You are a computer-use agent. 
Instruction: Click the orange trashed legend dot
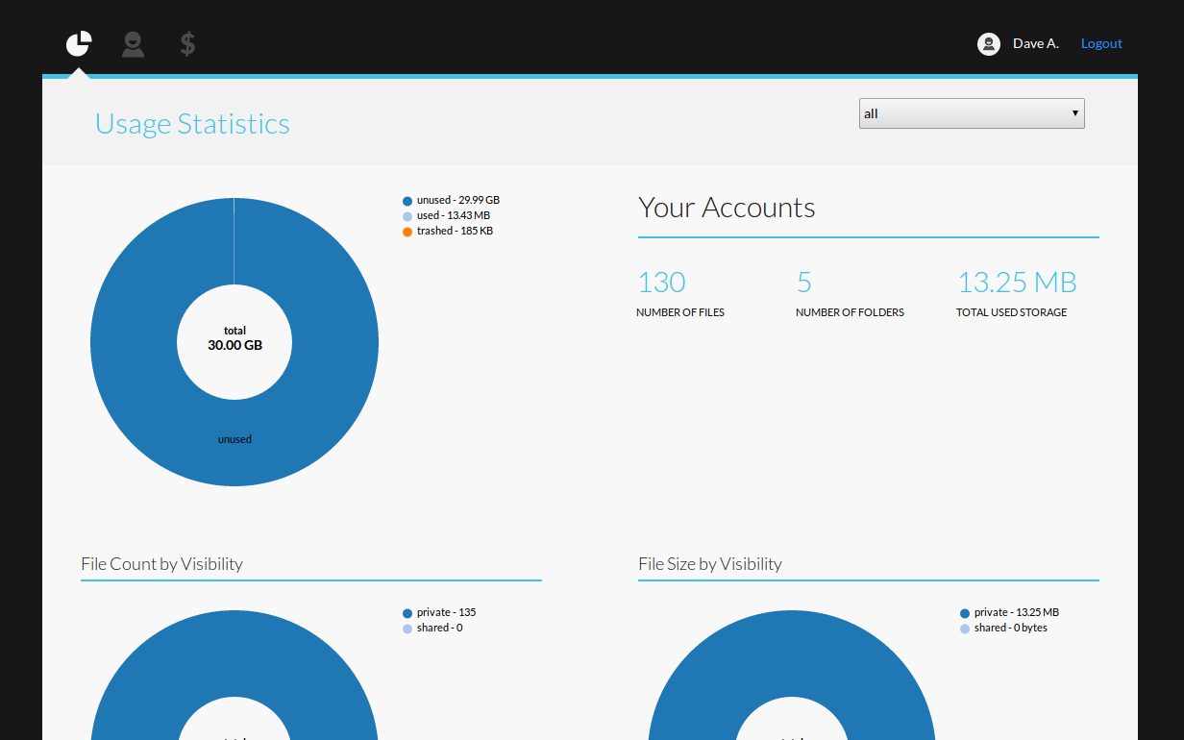pyautogui.click(x=407, y=232)
